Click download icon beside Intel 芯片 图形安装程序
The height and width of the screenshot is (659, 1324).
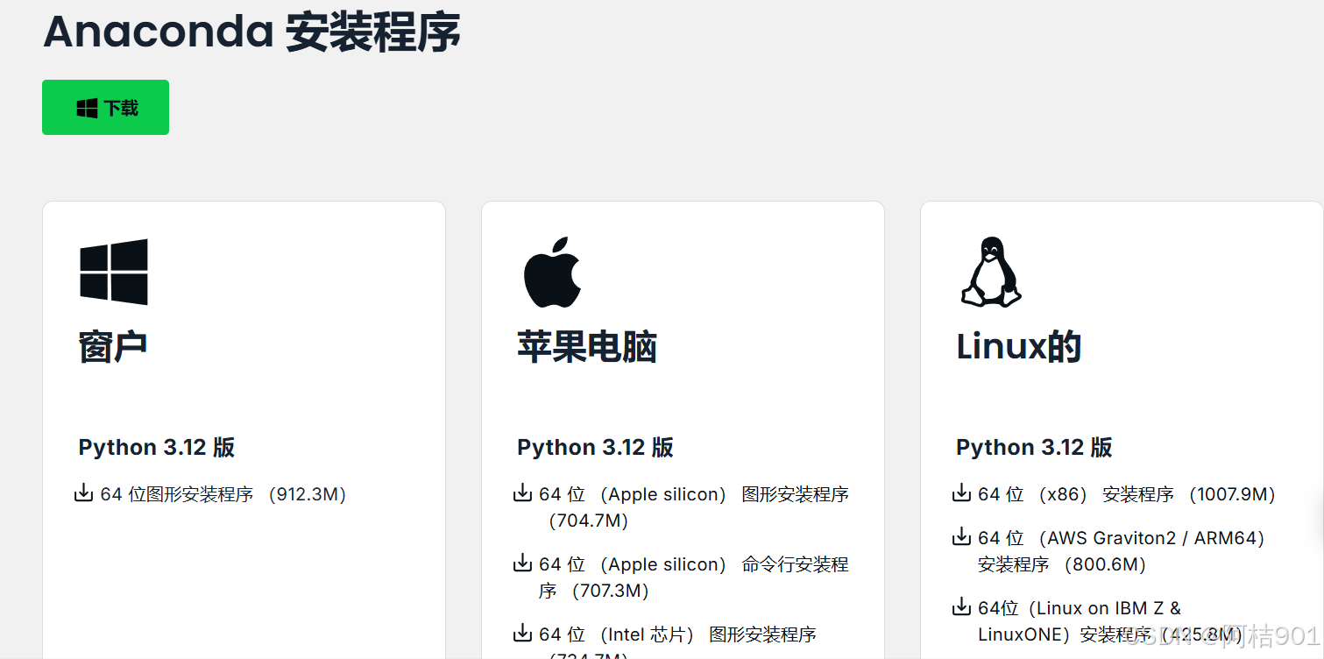[523, 634]
